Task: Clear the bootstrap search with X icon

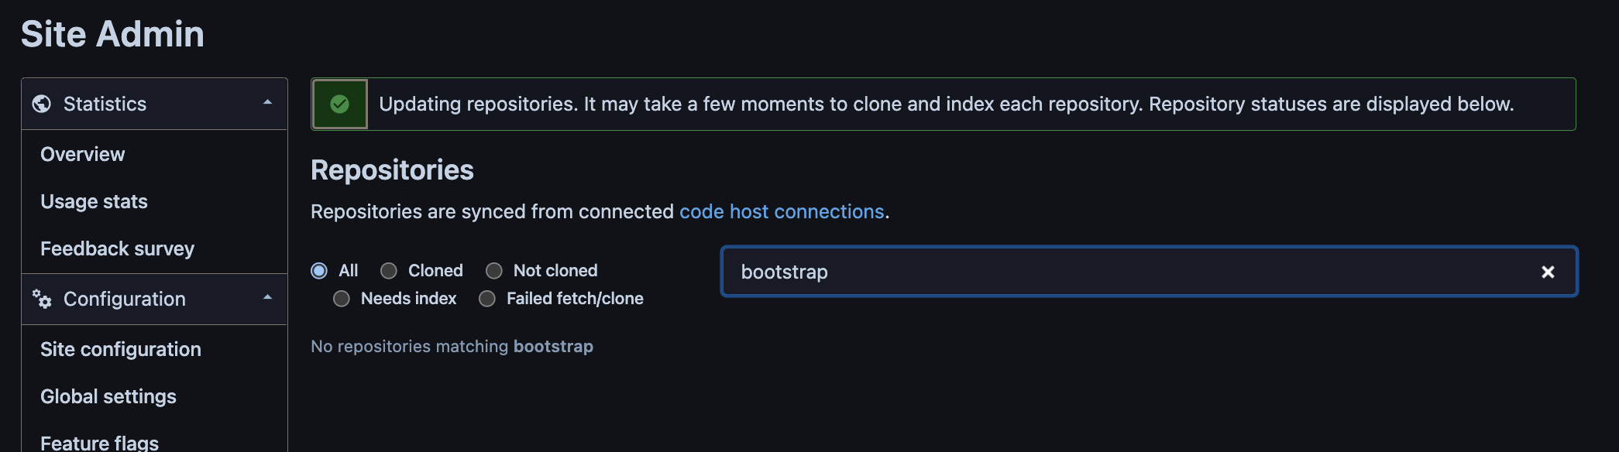Action: coord(1548,272)
